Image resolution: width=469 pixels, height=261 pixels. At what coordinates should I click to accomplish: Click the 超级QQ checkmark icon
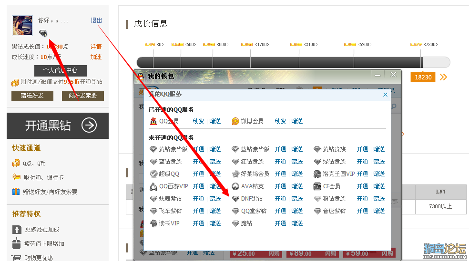pos(153,174)
